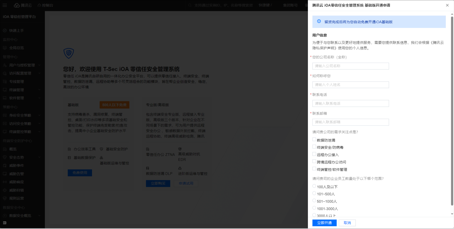Click the search magnifier icon in the top bar
The image size is (454, 229).
coord(190,5)
